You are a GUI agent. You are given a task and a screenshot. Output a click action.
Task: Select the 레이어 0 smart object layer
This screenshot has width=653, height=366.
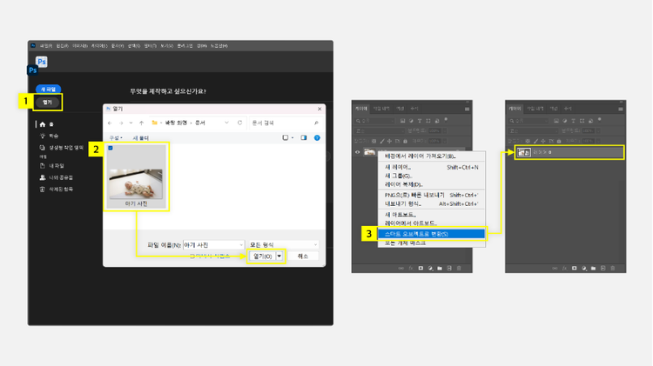569,152
